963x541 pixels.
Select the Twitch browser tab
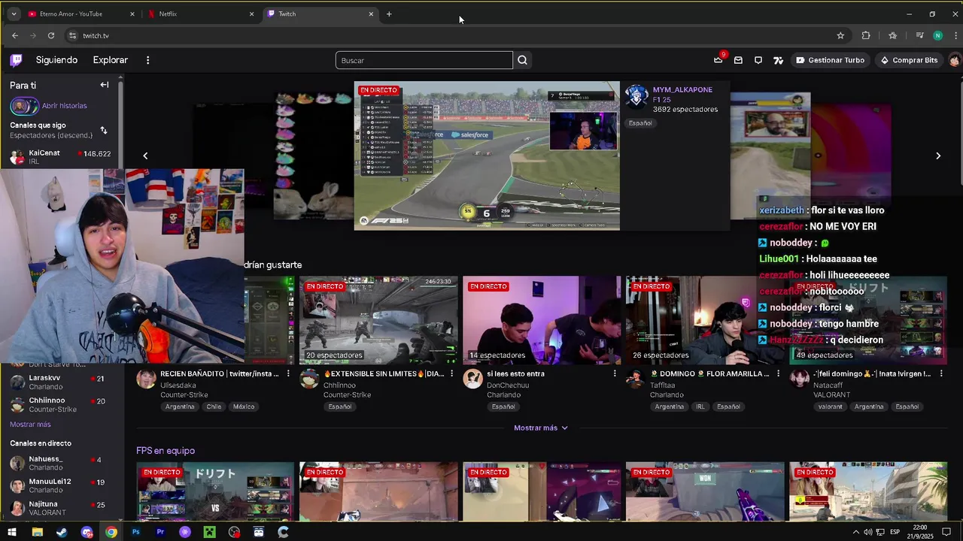[x=321, y=14]
